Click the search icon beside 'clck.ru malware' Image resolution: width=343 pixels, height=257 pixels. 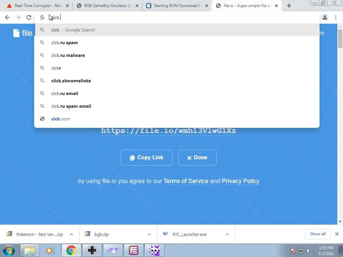pyautogui.click(x=42, y=55)
